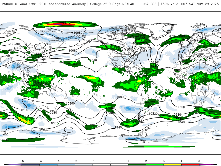Click the 'F306' forecast hour text
This screenshot has width=221, height=166.
pyautogui.click(x=165, y=4)
